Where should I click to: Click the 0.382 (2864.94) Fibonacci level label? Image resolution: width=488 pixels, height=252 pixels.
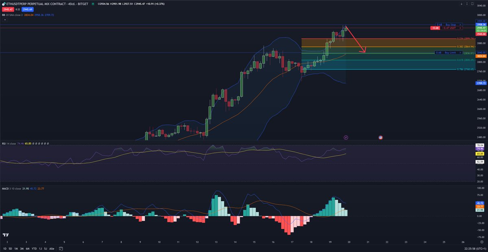click(466, 46)
